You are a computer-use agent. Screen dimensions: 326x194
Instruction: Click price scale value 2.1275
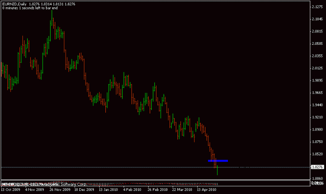(317, 7)
